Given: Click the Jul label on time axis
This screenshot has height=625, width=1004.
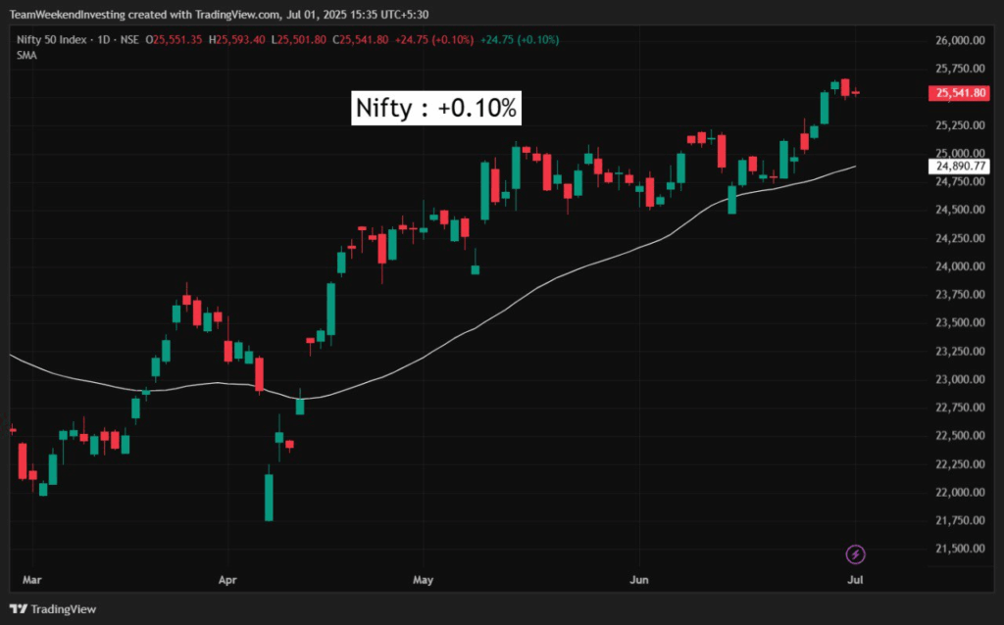Looking at the screenshot, I should tap(855, 580).
